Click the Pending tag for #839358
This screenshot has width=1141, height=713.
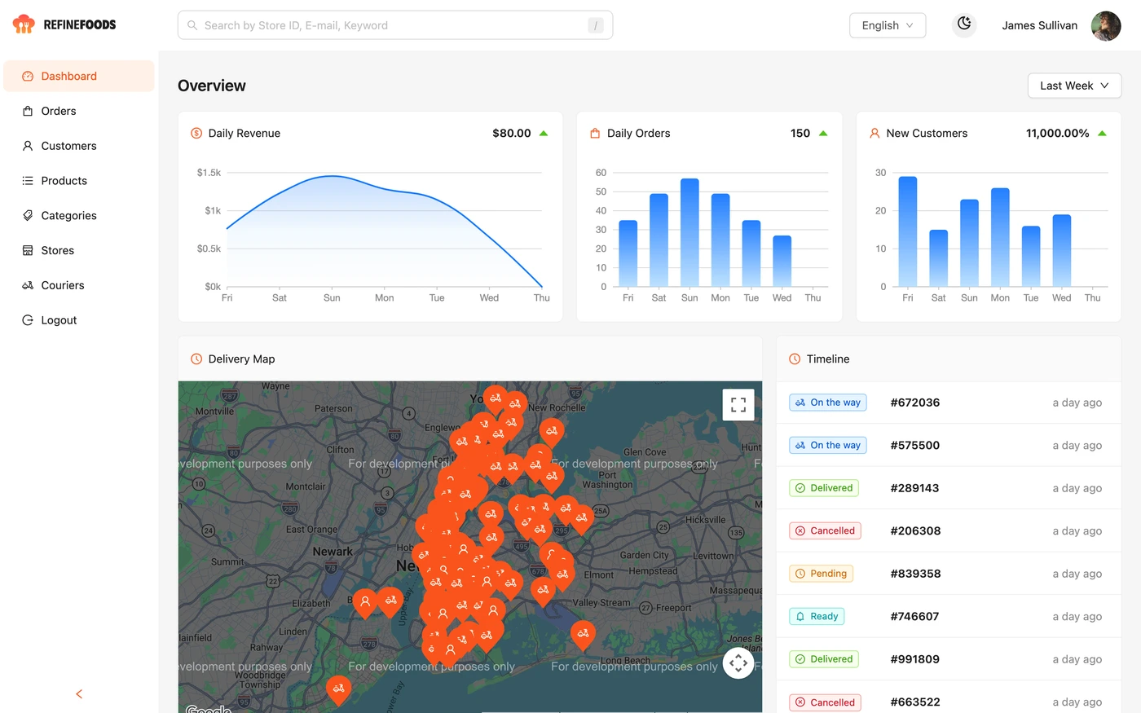click(821, 574)
